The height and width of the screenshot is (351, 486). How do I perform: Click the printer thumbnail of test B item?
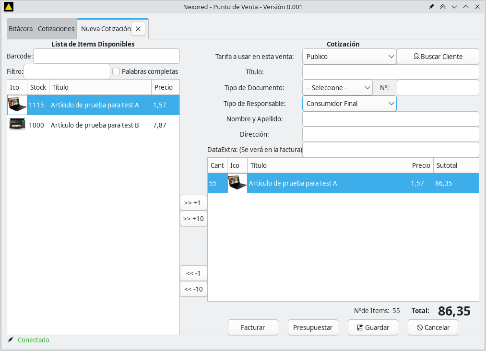pyautogui.click(x=17, y=125)
